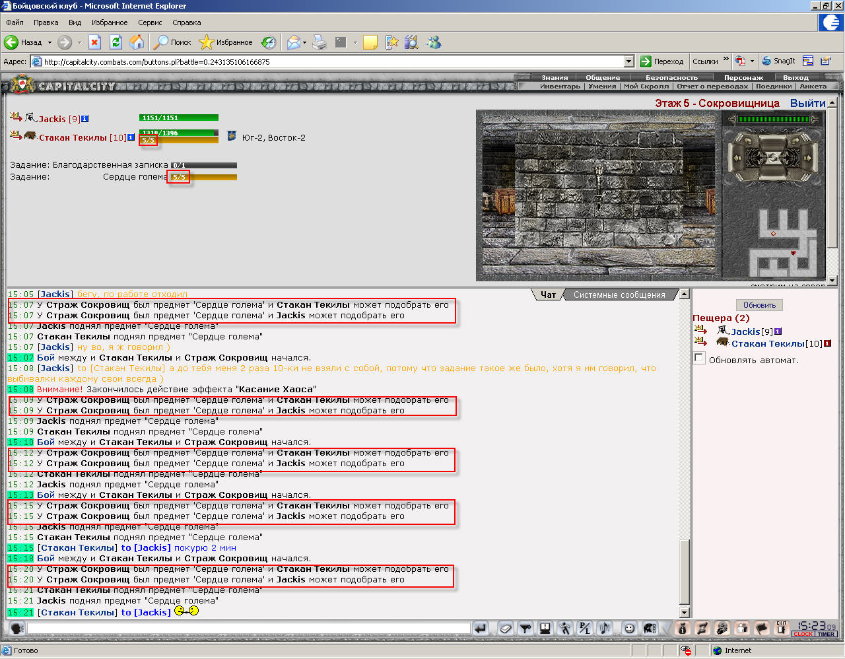Expand the Links (Ссылки) chevron

(726, 59)
